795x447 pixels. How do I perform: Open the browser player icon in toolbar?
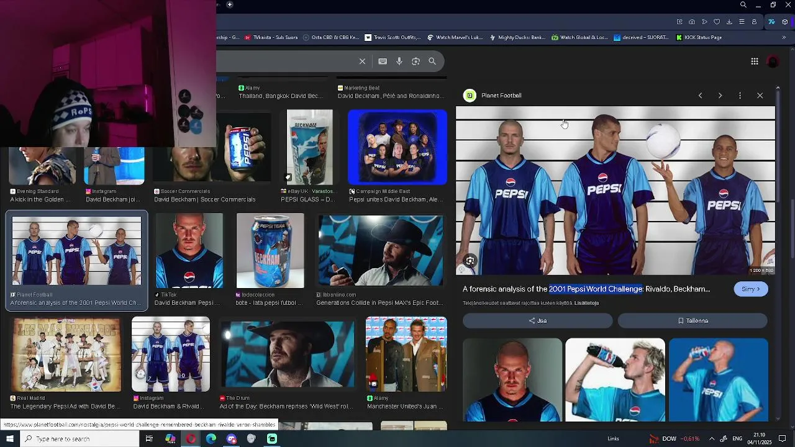[704, 22]
